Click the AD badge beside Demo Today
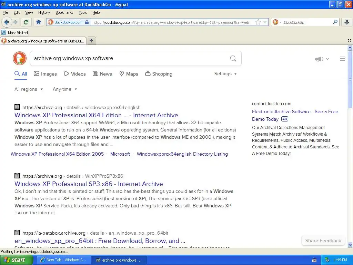Screen dimensions: 353x265 click(x=285, y=119)
